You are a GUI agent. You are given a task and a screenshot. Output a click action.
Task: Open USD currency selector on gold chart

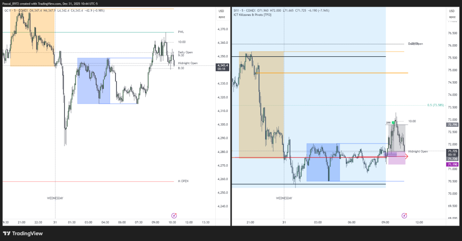coord(221,11)
